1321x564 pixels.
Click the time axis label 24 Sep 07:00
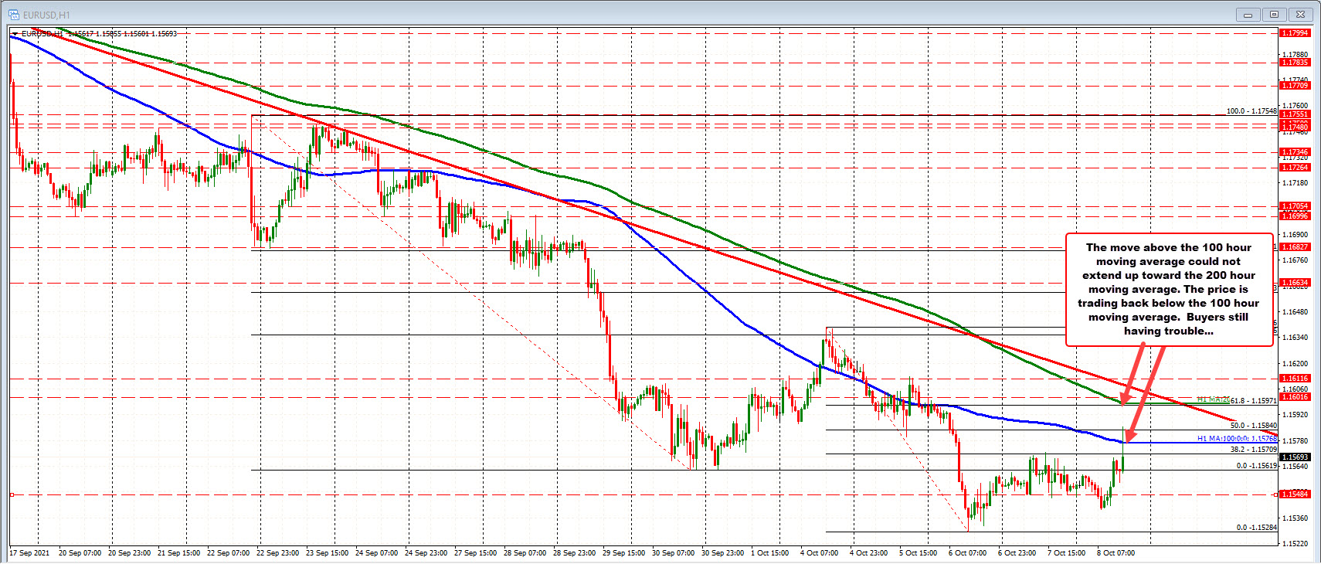coord(376,553)
